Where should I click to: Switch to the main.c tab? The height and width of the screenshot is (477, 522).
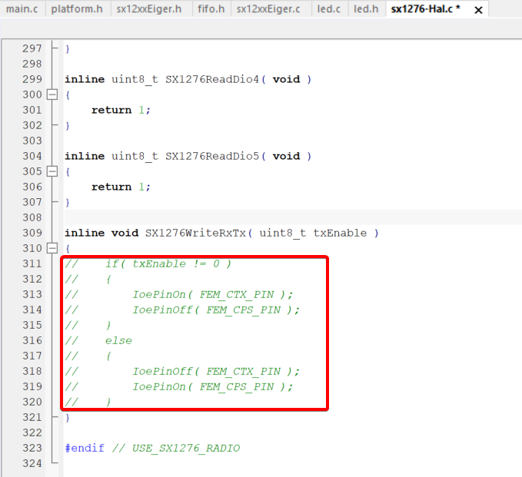pyautogui.click(x=22, y=9)
